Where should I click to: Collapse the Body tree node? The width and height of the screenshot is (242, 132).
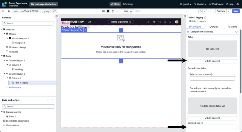pyautogui.click(x=2, y=56)
